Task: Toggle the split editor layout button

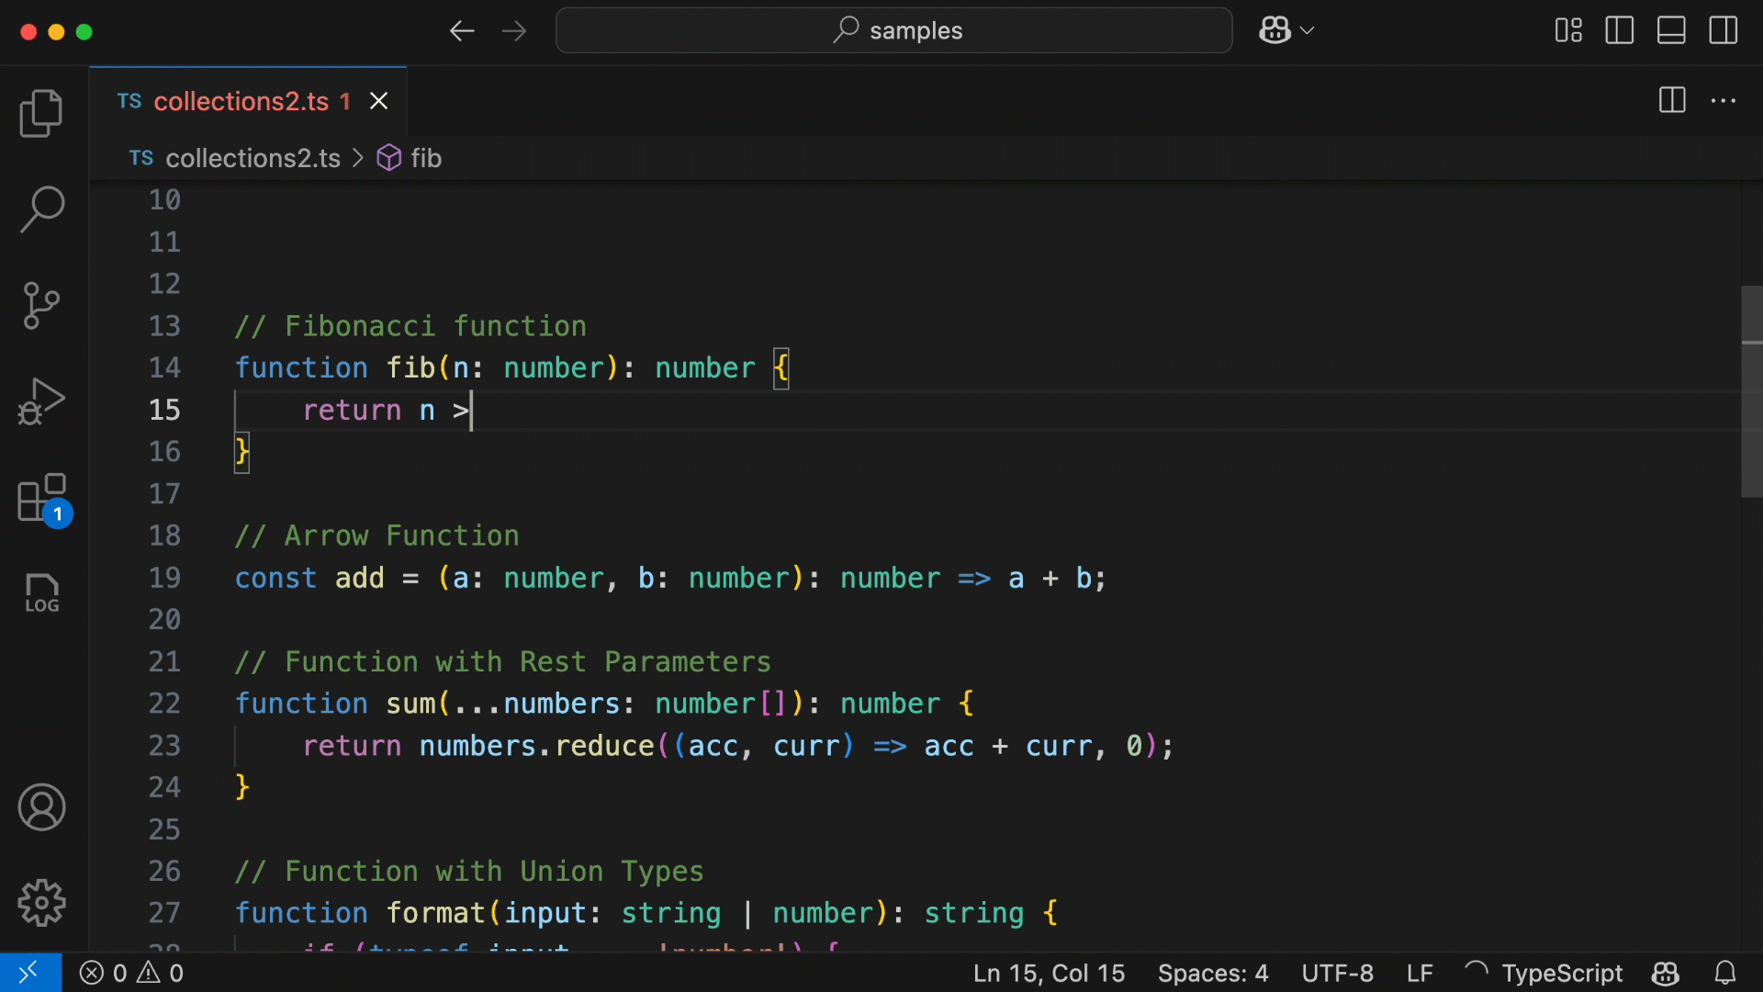Action: point(1672,99)
